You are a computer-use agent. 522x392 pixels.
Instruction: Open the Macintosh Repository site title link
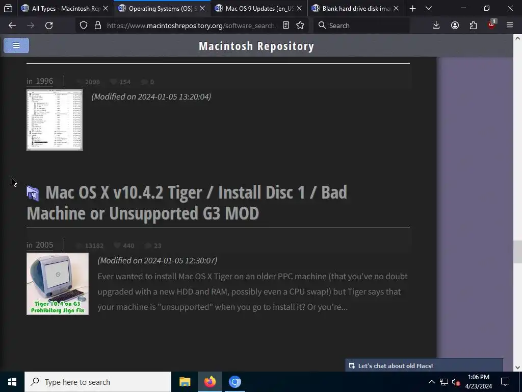click(x=256, y=46)
